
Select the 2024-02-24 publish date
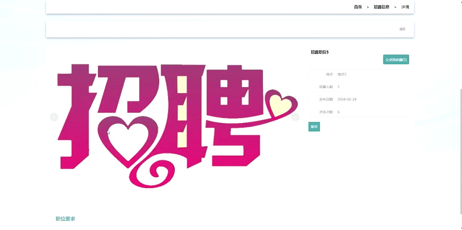coord(347,99)
